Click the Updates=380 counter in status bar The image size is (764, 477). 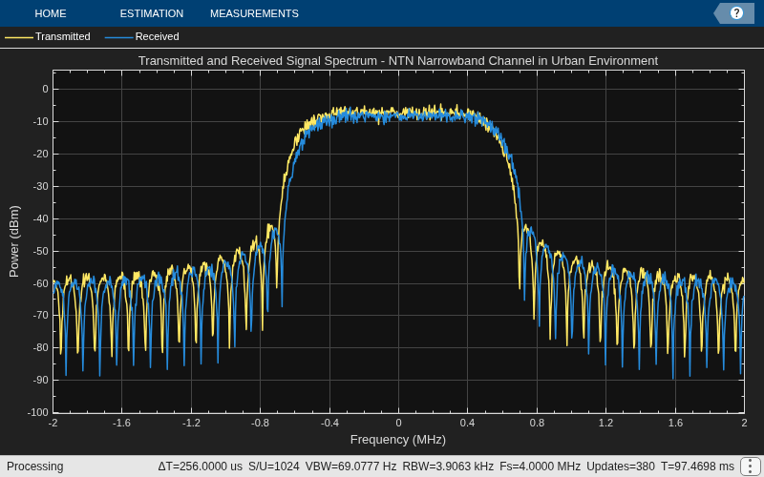620,467
